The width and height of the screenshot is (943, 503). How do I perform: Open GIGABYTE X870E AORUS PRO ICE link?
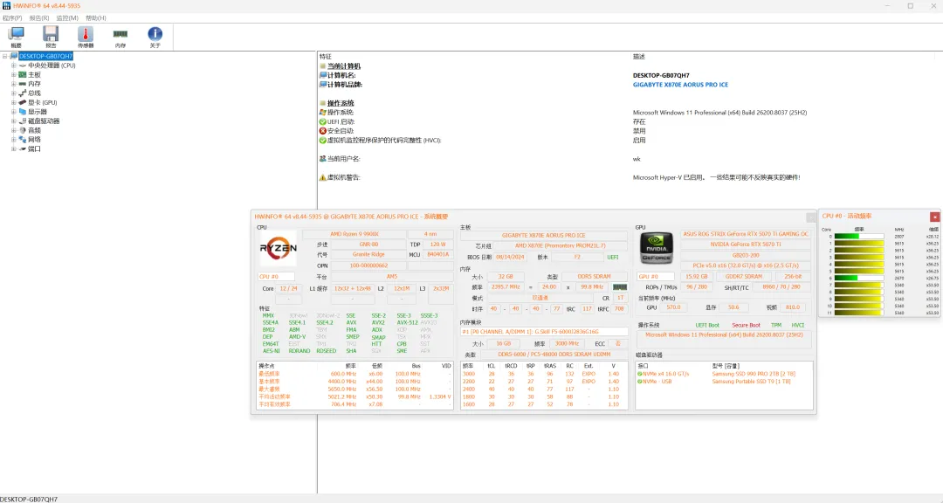click(680, 85)
